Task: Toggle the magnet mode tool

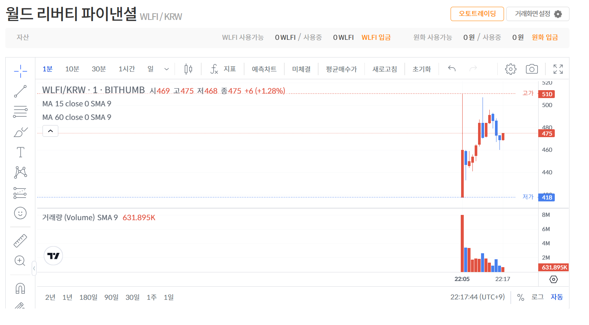Action: pos(20,289)
